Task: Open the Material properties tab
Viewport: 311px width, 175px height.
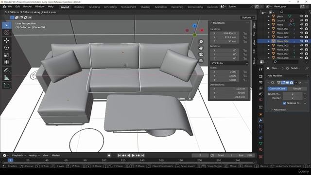Action: (x=261, y=149)
